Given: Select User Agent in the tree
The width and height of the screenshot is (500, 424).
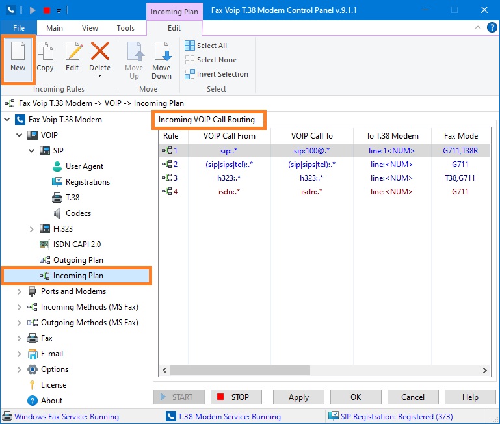Looking at the screenshot, I should coord(78,166).
